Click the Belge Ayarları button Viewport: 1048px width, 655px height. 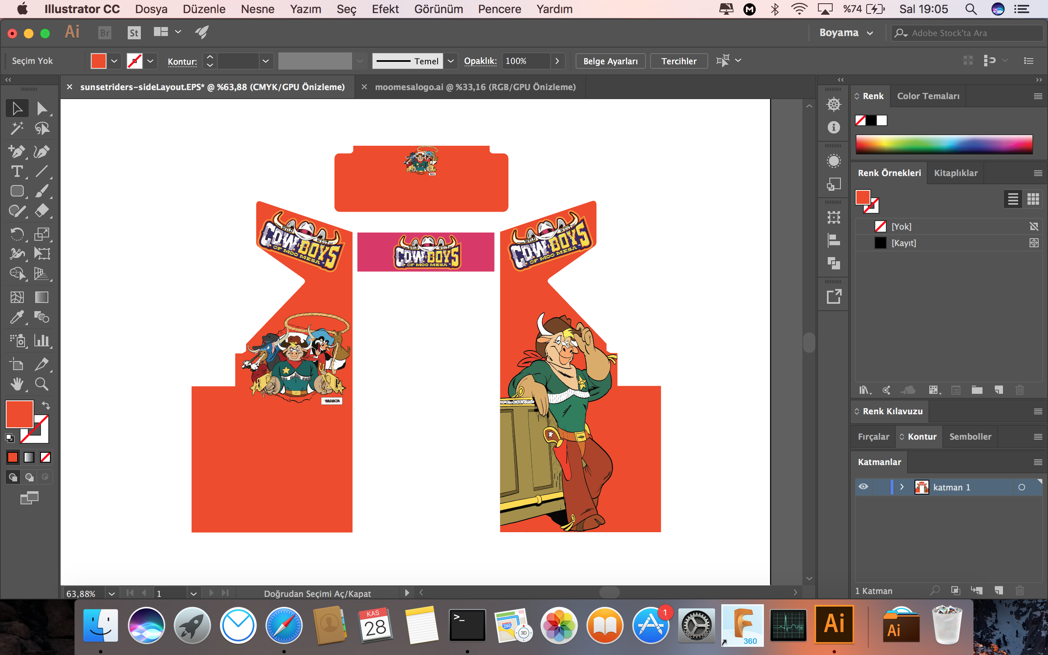(x=610, y=61)
